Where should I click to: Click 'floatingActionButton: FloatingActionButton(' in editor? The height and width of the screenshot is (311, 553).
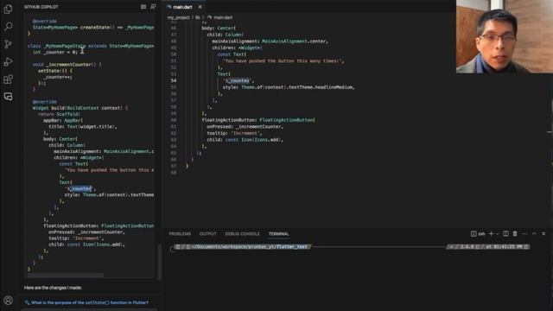(258, 120)
